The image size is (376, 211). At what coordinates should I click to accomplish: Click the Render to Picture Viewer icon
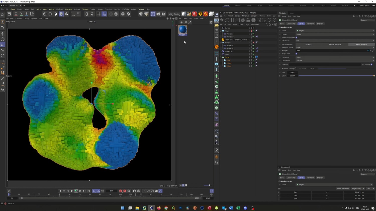(x=158, y=14)
